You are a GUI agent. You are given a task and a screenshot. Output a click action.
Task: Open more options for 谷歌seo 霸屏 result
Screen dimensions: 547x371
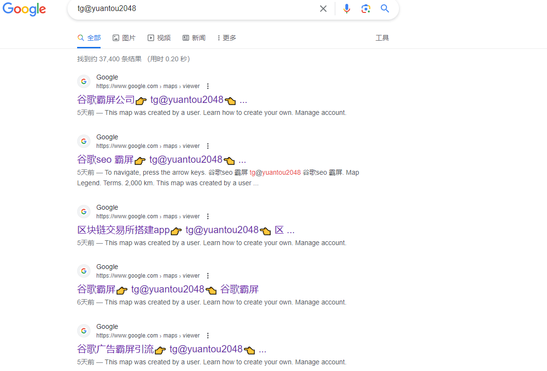coord(208,146)
